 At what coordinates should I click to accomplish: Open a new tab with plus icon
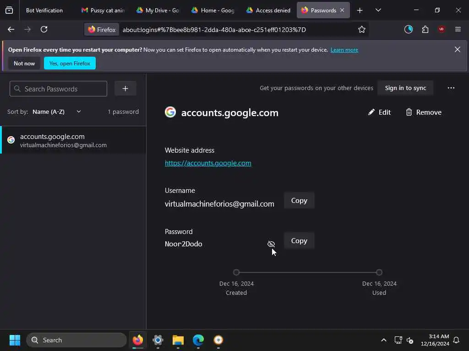click(x=360, y=11)
